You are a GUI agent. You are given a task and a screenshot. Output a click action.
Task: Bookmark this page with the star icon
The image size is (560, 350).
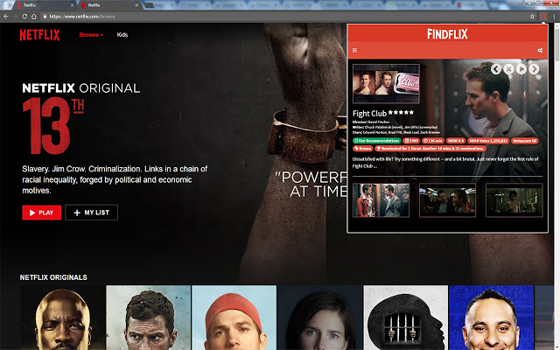533,17
